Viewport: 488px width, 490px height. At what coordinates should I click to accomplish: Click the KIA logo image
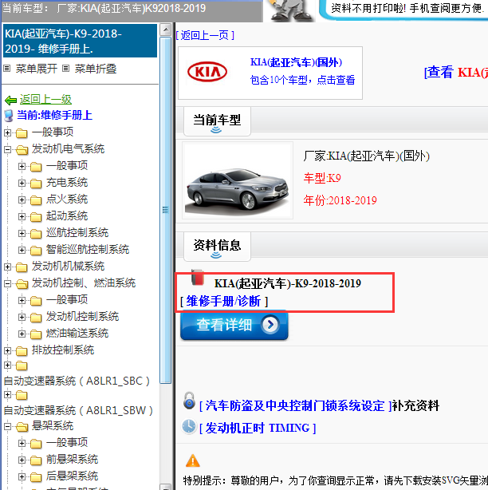[x=207, y=72]
